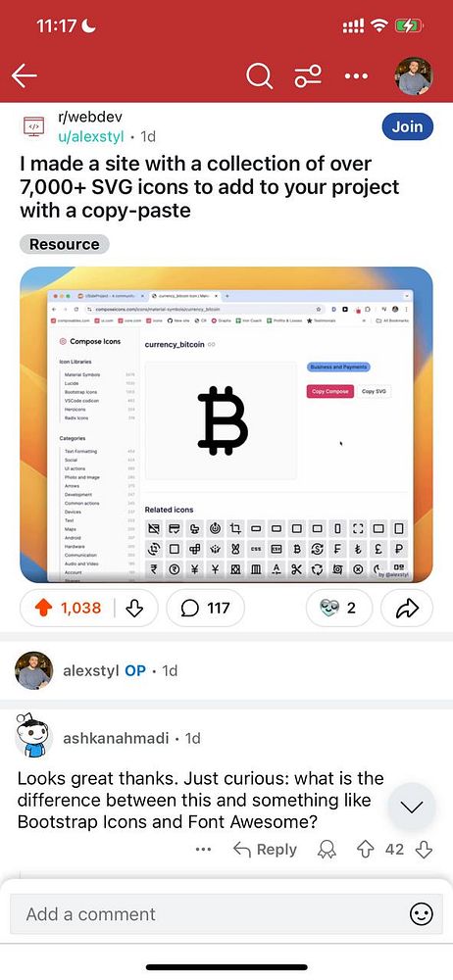
Task: Expand alexstyl OP collapsed comment
Action: pyautogui.click(x=226, y=670)
